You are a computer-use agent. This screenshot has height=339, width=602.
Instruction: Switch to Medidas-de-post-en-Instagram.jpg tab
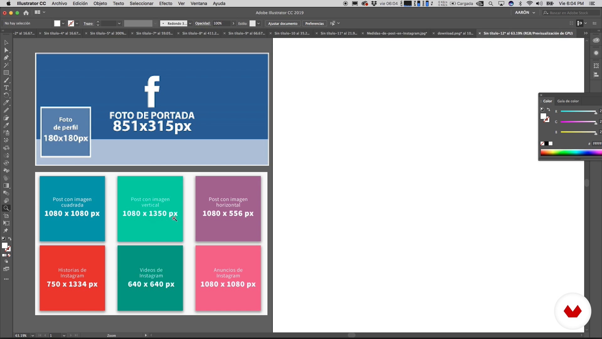tap(397, 33)
